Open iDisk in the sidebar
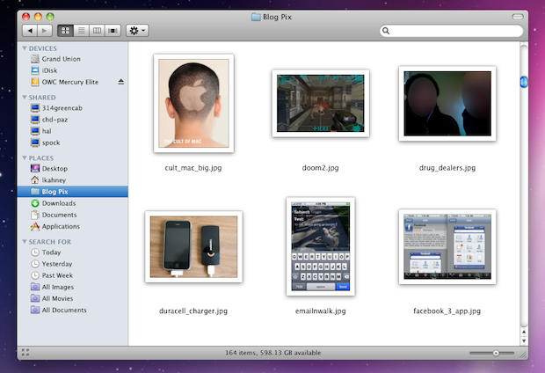The height and width of the screenshot is (373, 545). click(x=50, y=70)
